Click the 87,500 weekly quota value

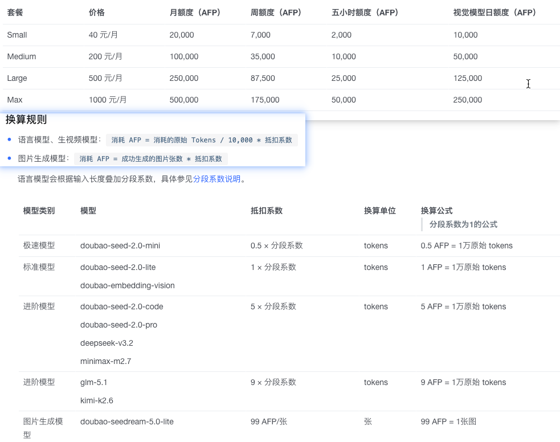tap(263, 78)
